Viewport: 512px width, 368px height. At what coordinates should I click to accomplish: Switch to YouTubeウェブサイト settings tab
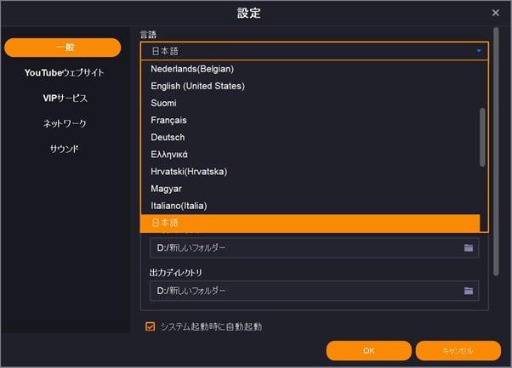64,72
